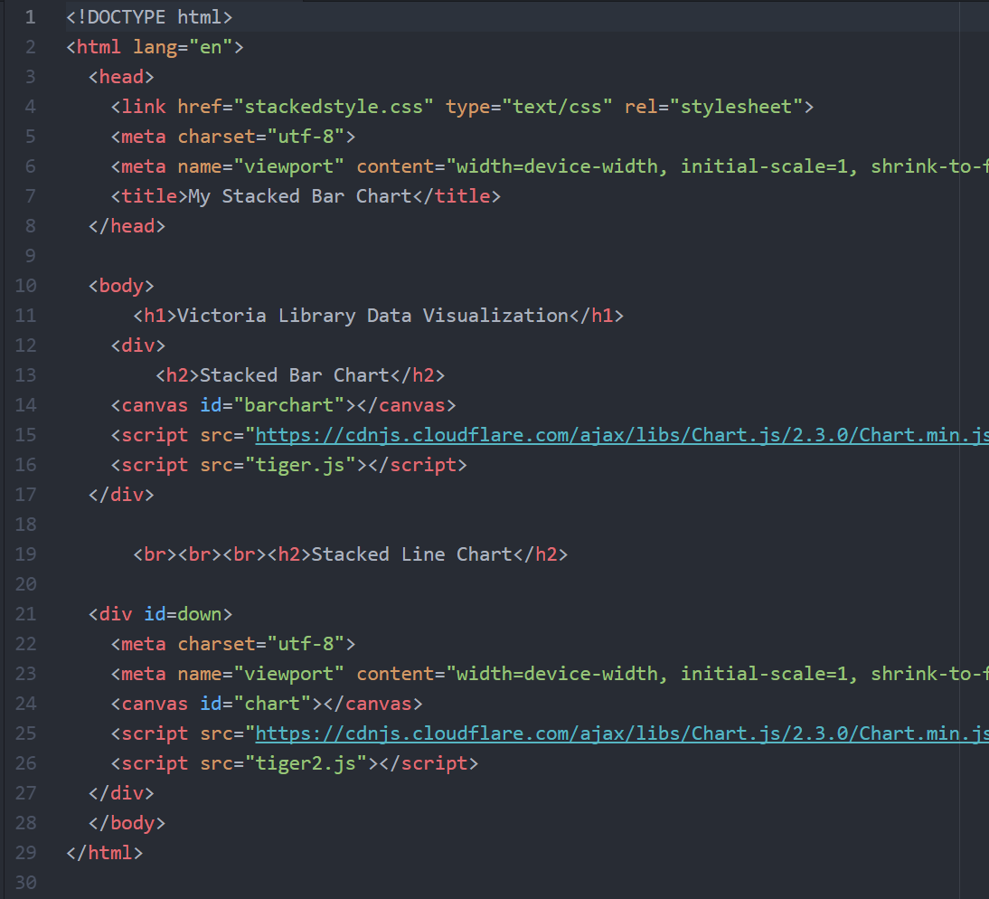Click "Victoria Library Data Visualization" heading text
Image resolution: width=989 pixels, height=899 pixels.
(373, 316)
